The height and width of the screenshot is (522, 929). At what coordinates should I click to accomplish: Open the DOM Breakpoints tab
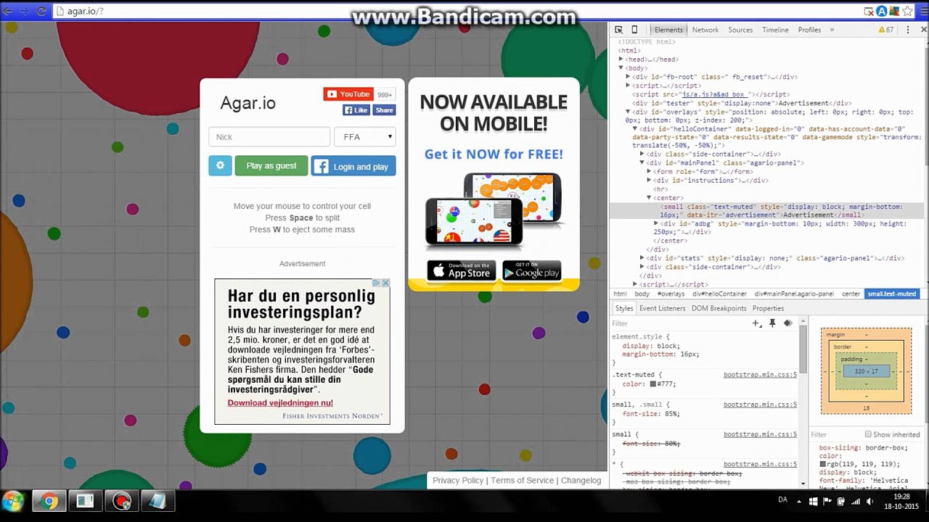(719, 308)
